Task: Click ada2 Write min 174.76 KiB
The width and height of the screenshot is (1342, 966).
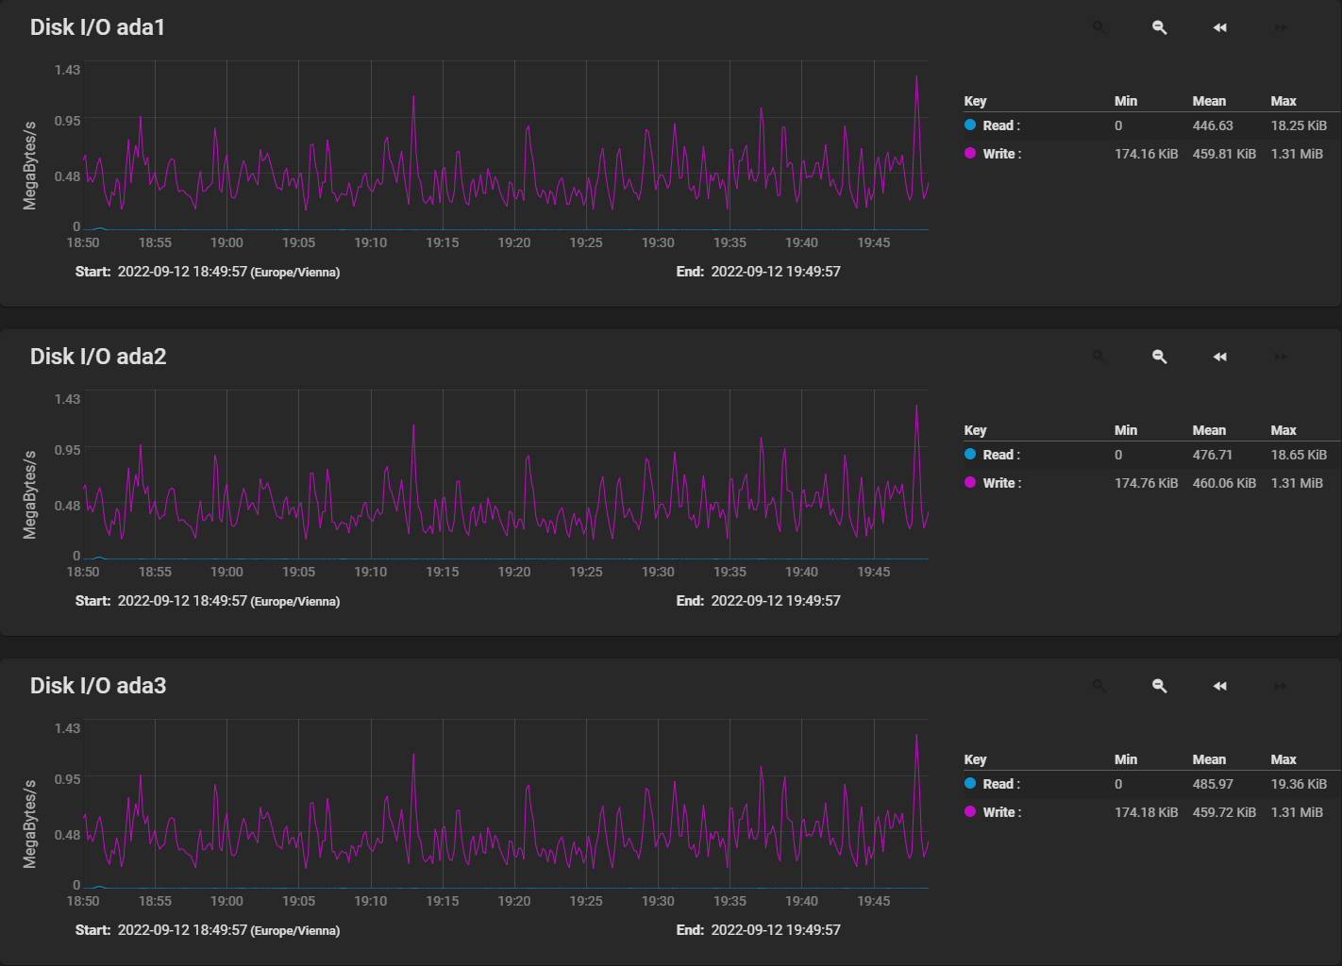Action: tap(1146, 483)
